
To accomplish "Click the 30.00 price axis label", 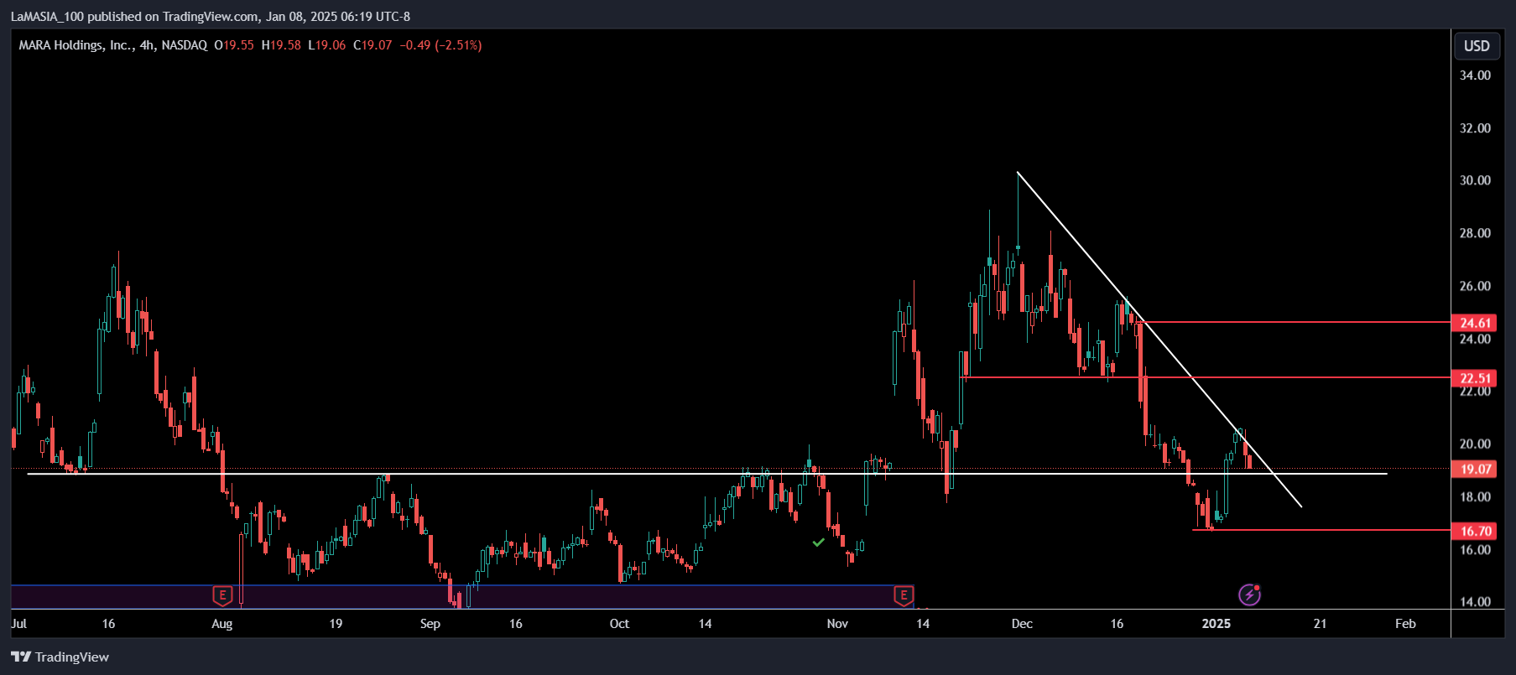I will pos(1475,180).
